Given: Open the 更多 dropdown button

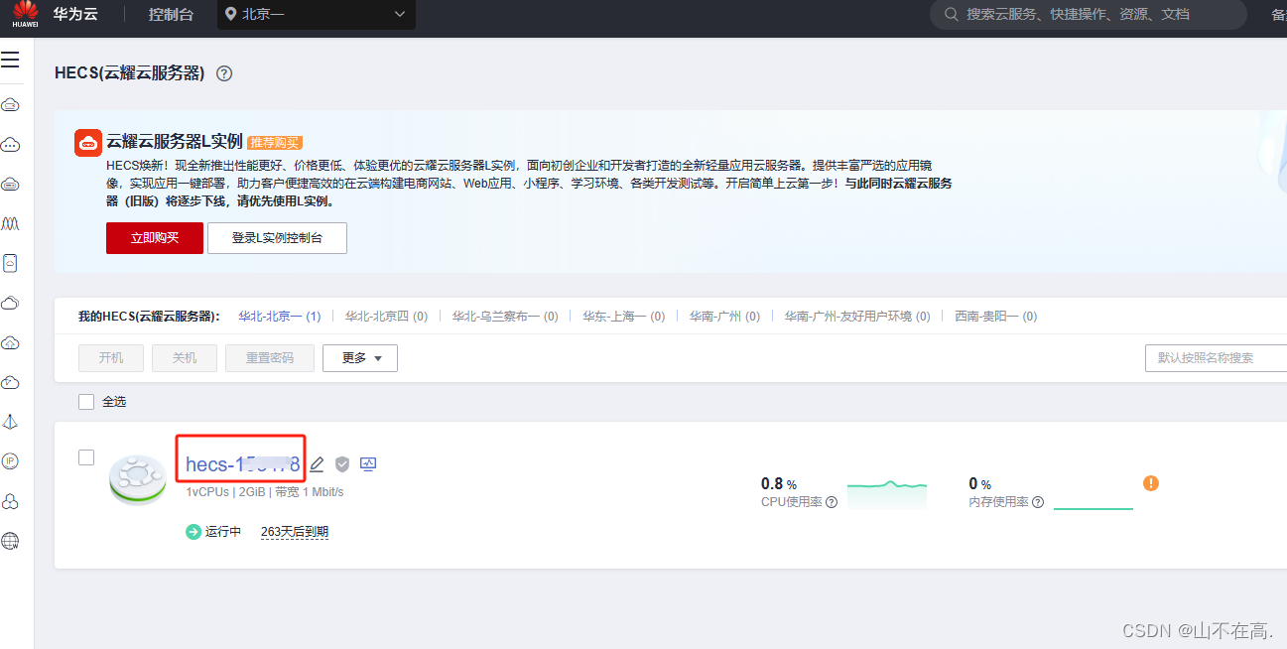Looking at the screenshot, I should pos(360,358).
